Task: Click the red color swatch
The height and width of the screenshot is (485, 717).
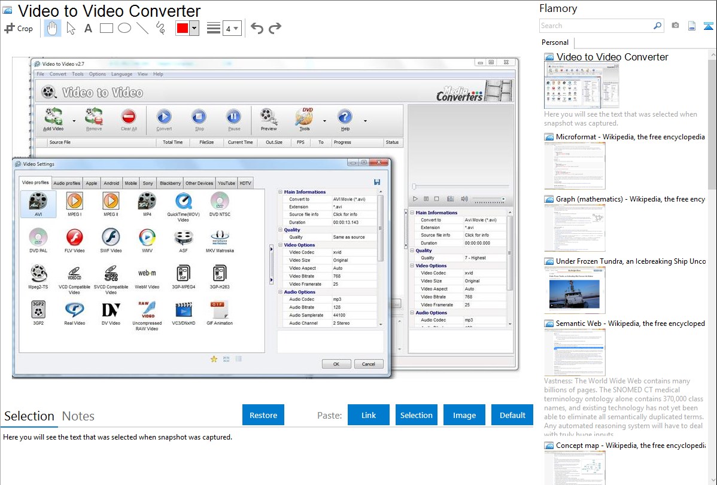Action: tap(183, 28)
